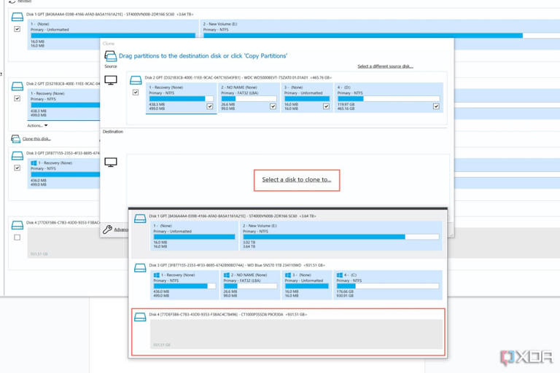Click the Disk 2 drive icon in background window

pos(17,86)
